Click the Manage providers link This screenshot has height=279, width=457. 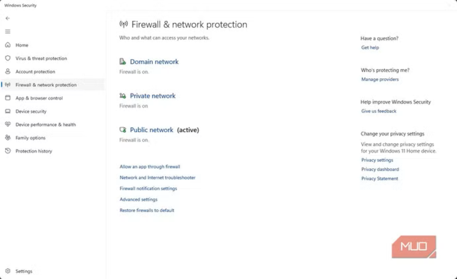tap(380, 79)
